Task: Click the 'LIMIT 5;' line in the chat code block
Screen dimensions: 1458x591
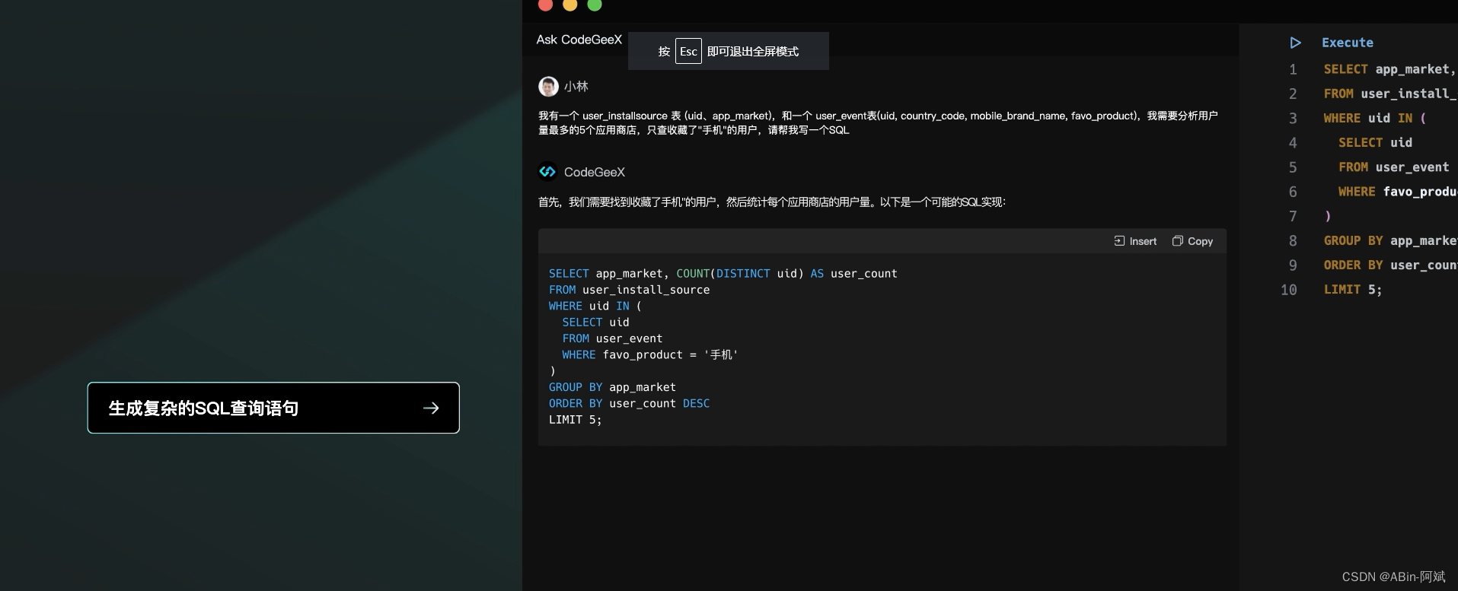Action: (575, 420)
